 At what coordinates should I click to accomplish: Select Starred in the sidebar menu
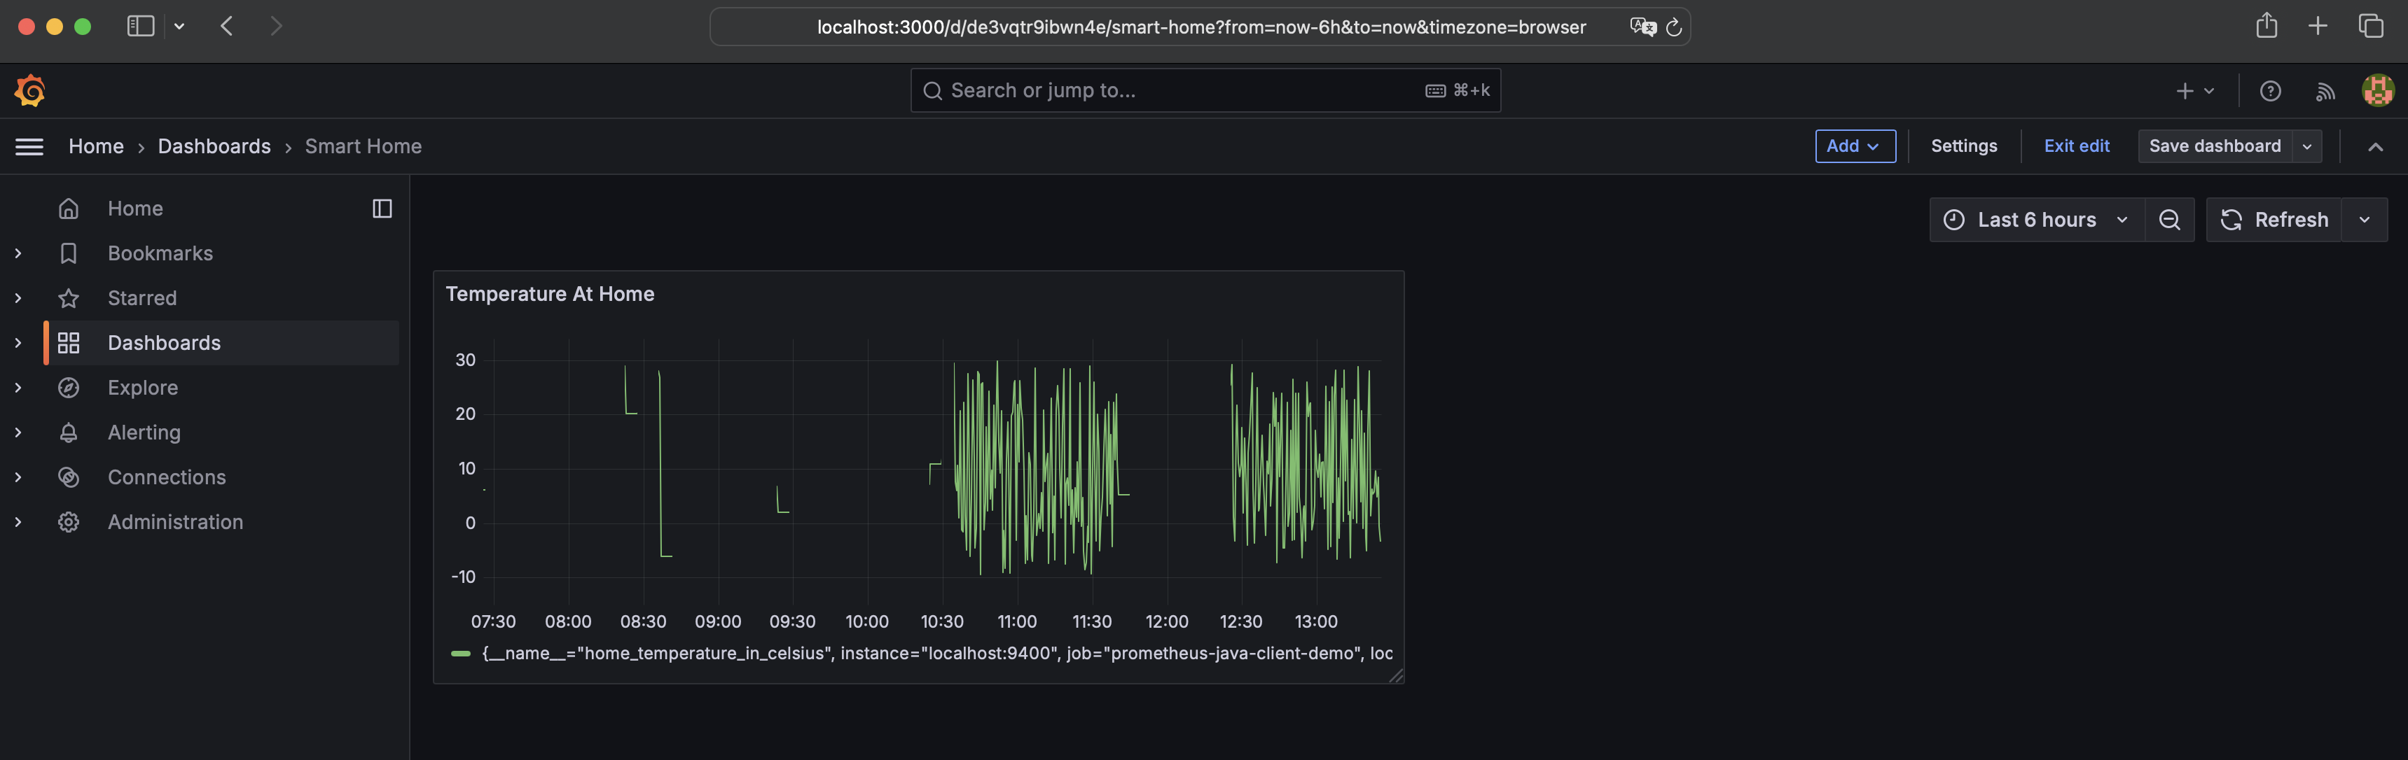click(142, 298)
